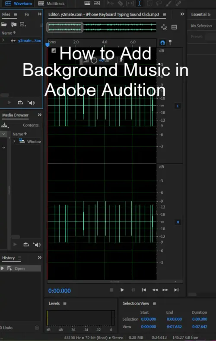Select the Move tool in toolbar
The height and width of the screenshot is (341, 216).
(x=110, y=3)
